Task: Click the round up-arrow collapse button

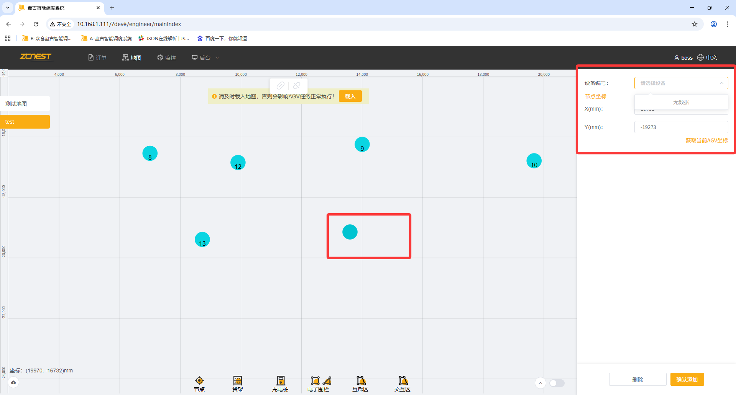Action: (x=540, y=383)
